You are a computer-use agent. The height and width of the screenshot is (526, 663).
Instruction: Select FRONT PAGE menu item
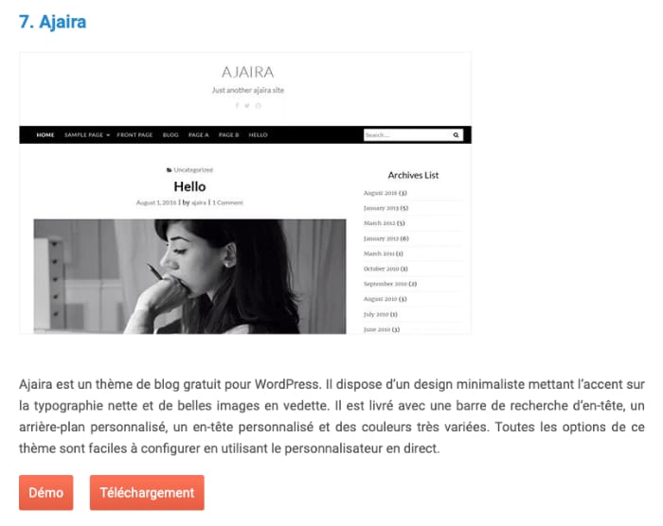click(x=134, y=134)
